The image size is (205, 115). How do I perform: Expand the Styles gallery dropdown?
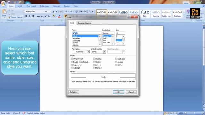click(x=184, y=17)
